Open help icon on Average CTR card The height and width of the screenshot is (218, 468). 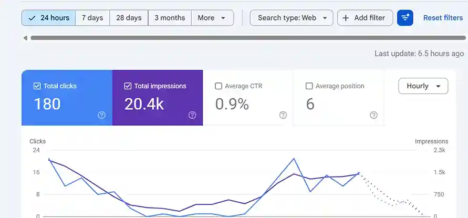(x=283, y=115)
